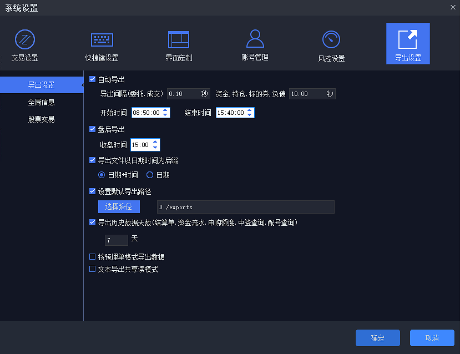The height and width of the screenshot is (354, 460).
Task: Edit the 导出间隔 0.10 seconds field
Action: point(189,94)
